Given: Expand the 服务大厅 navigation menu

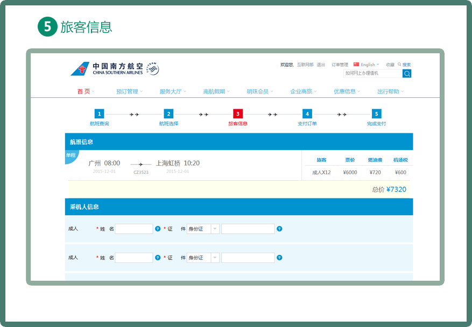Looking at the screenshot, I should (x=172, y=91).
